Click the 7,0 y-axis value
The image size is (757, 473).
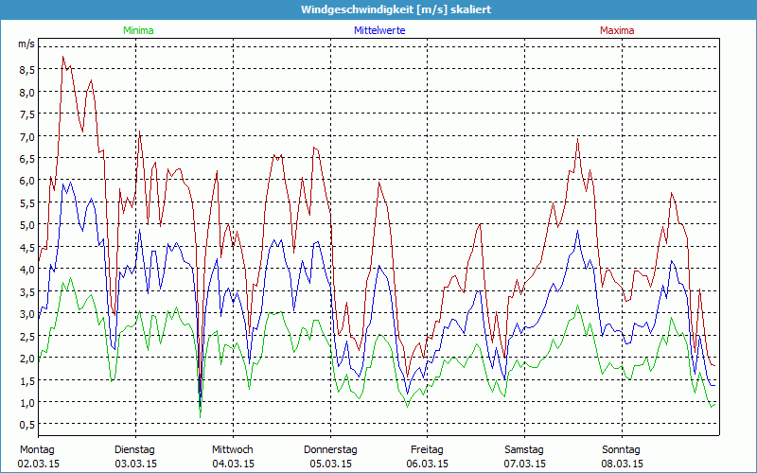26,136
